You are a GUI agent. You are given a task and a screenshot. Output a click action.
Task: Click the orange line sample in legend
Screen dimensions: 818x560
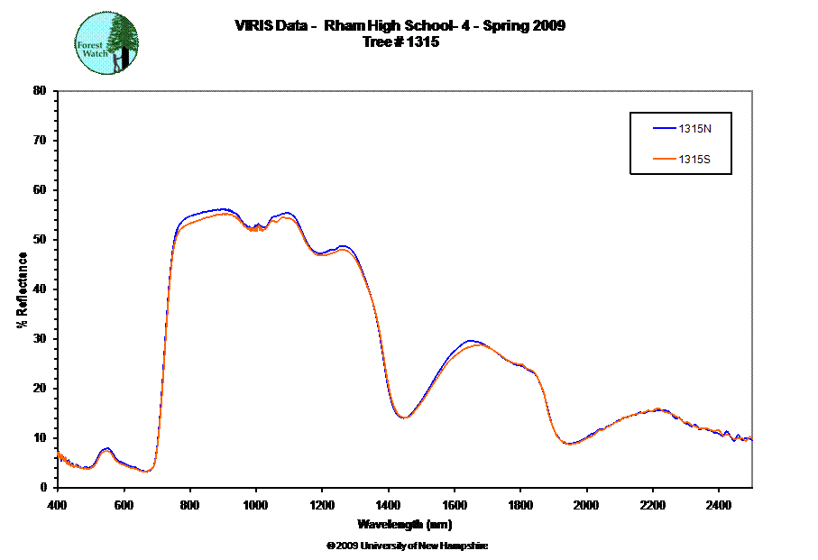pos(665,160)
